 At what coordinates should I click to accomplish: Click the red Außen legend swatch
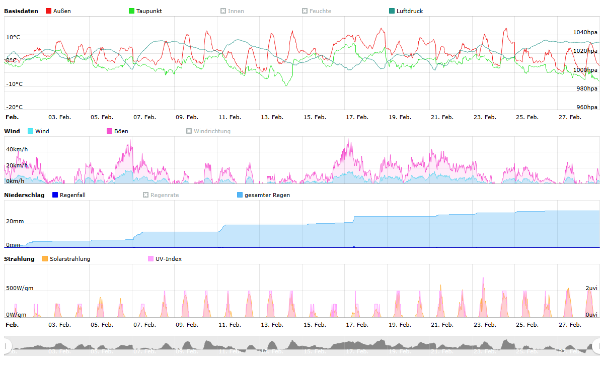48,11
